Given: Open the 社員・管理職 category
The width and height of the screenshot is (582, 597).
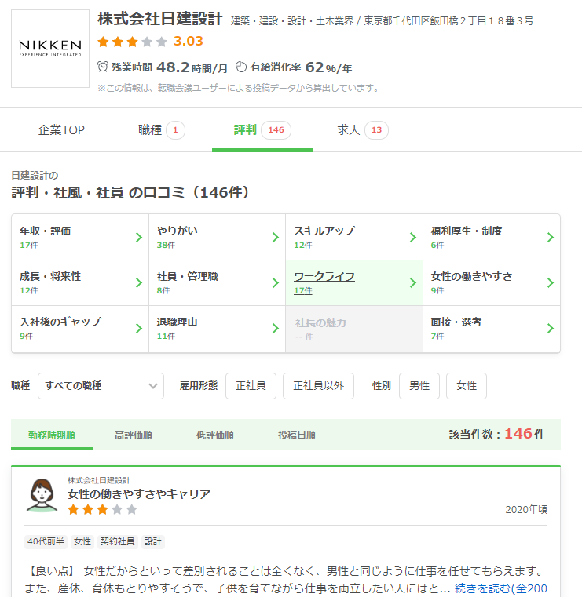Looking at the screenshot, I should 217,282.
